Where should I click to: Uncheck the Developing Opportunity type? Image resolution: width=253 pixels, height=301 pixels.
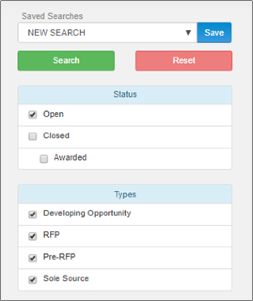pos(33,214)
